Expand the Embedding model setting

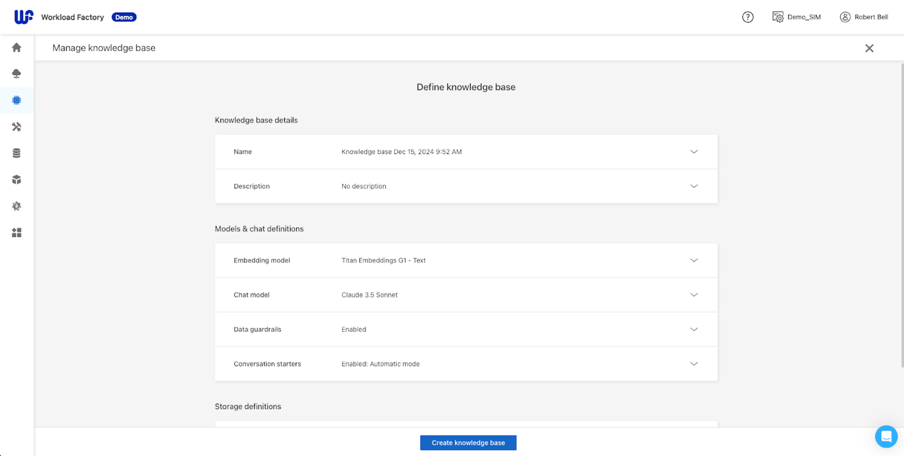coord(694,260)
